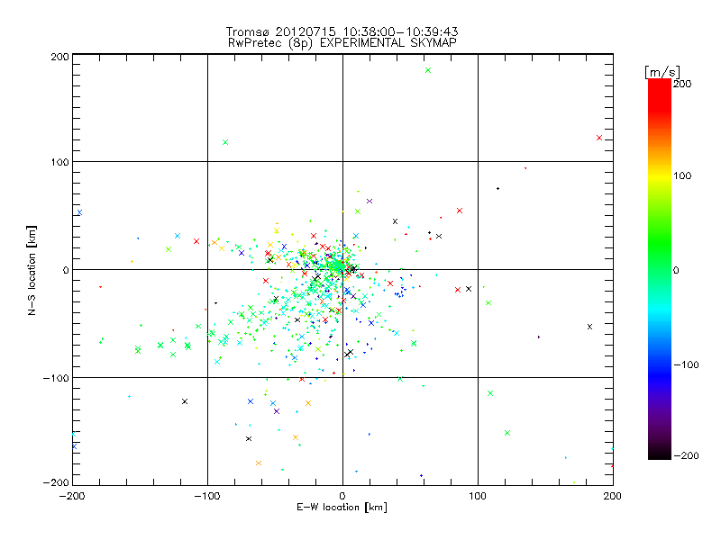Click the green X marker near 109 km east, -115 km south

tap(490, 393)
